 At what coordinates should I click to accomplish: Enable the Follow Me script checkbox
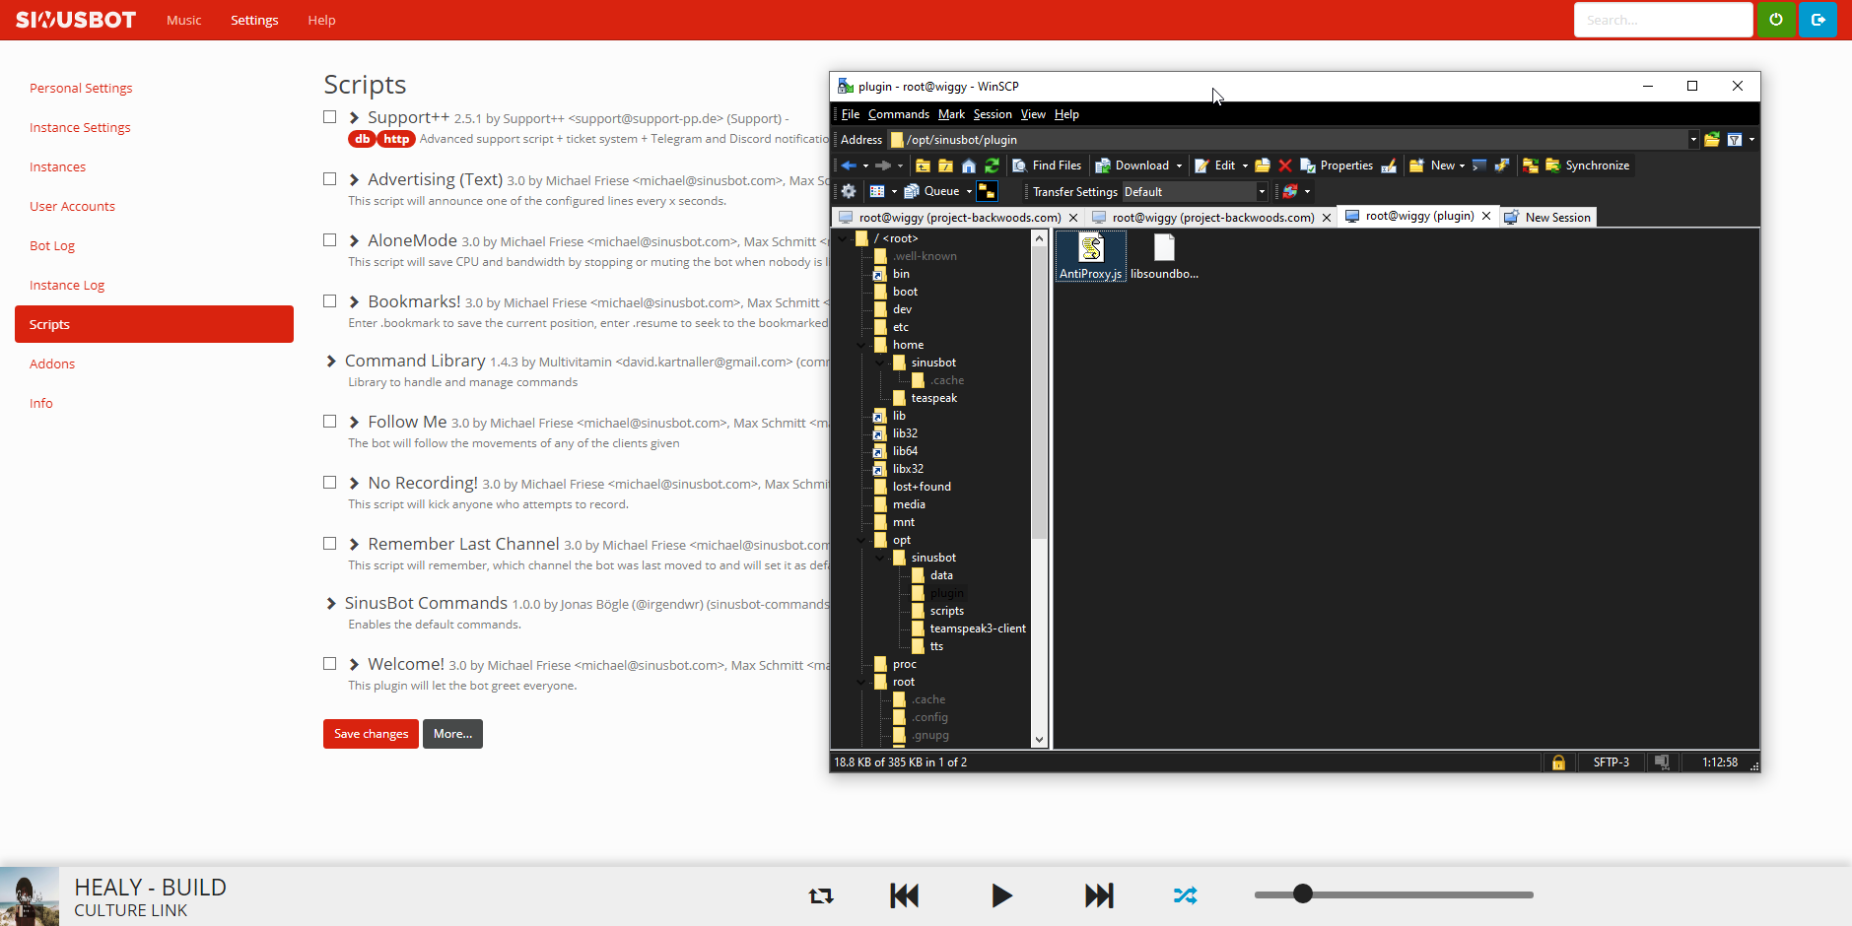[330, 422]
